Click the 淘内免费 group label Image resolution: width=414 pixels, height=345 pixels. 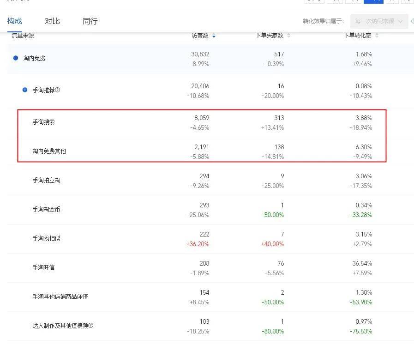tap(35, 58)
